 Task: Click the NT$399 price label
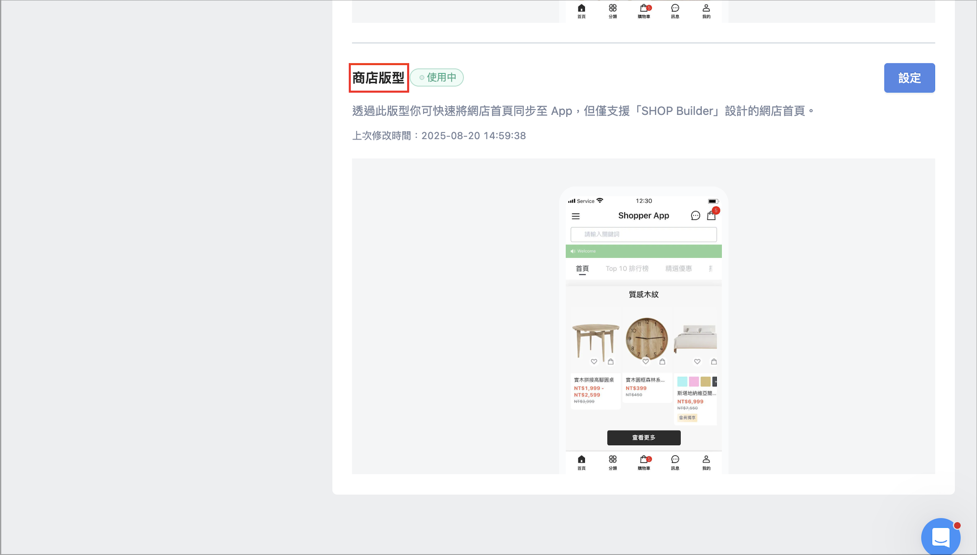coord(636,388)
